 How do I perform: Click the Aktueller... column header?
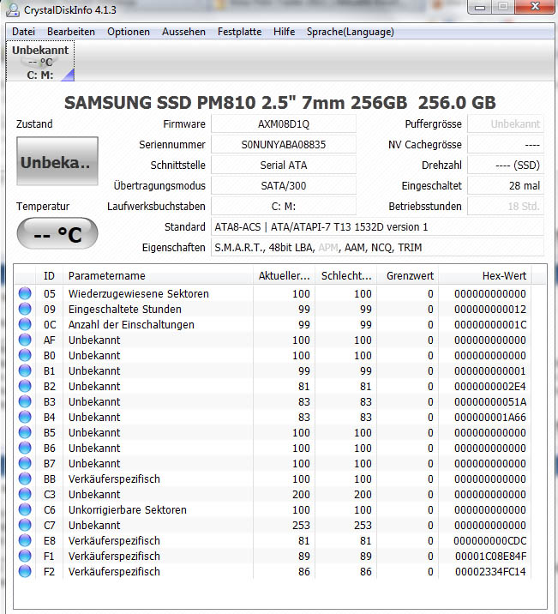pyautogui.click(x=284, y=276)
